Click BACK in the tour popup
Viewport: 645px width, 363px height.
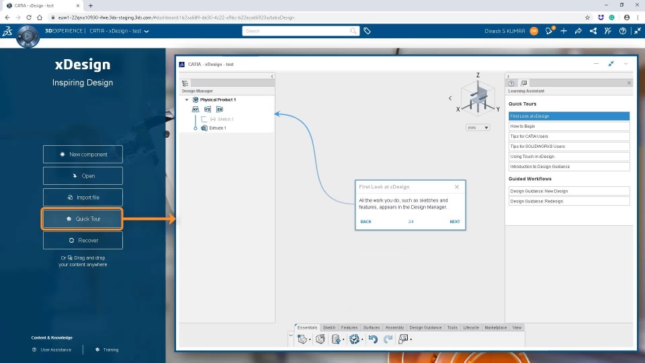(365, 222)
